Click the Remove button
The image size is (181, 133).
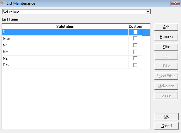point(166,37)
